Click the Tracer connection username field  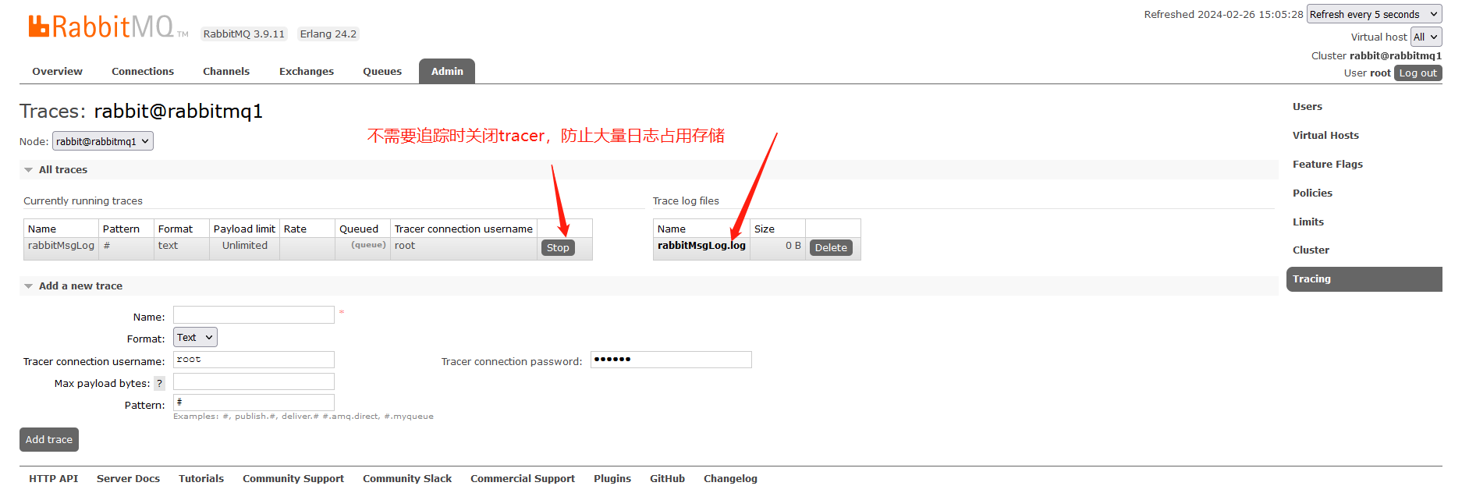click(x=254, y=360)
